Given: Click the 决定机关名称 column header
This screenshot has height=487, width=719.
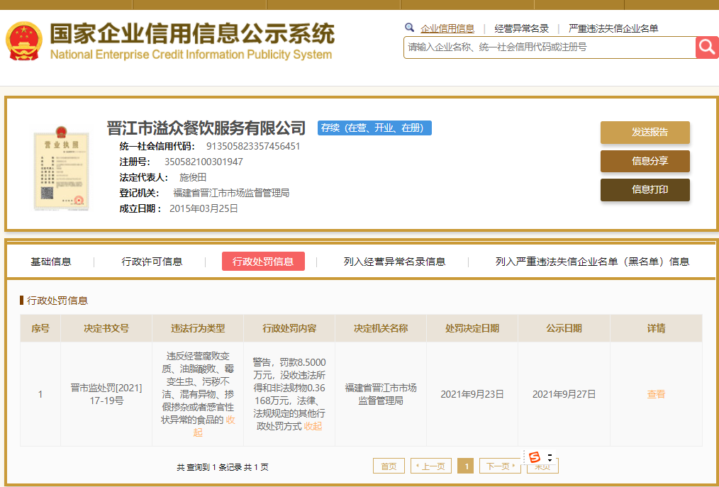Looking at the screenshot, I should point(381,328).
